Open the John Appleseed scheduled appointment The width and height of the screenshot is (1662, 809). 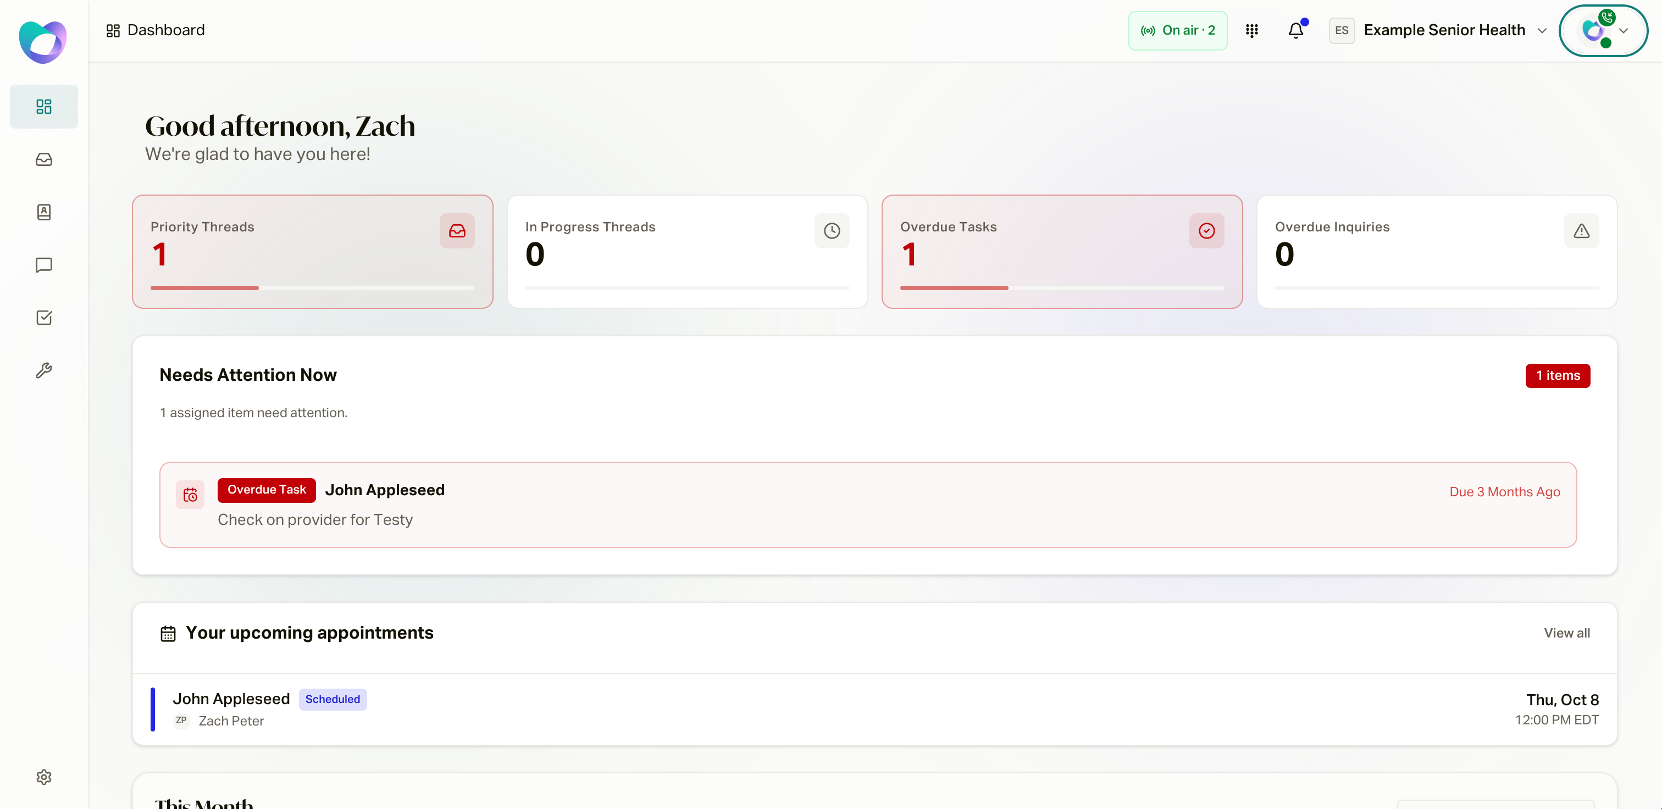875,710
